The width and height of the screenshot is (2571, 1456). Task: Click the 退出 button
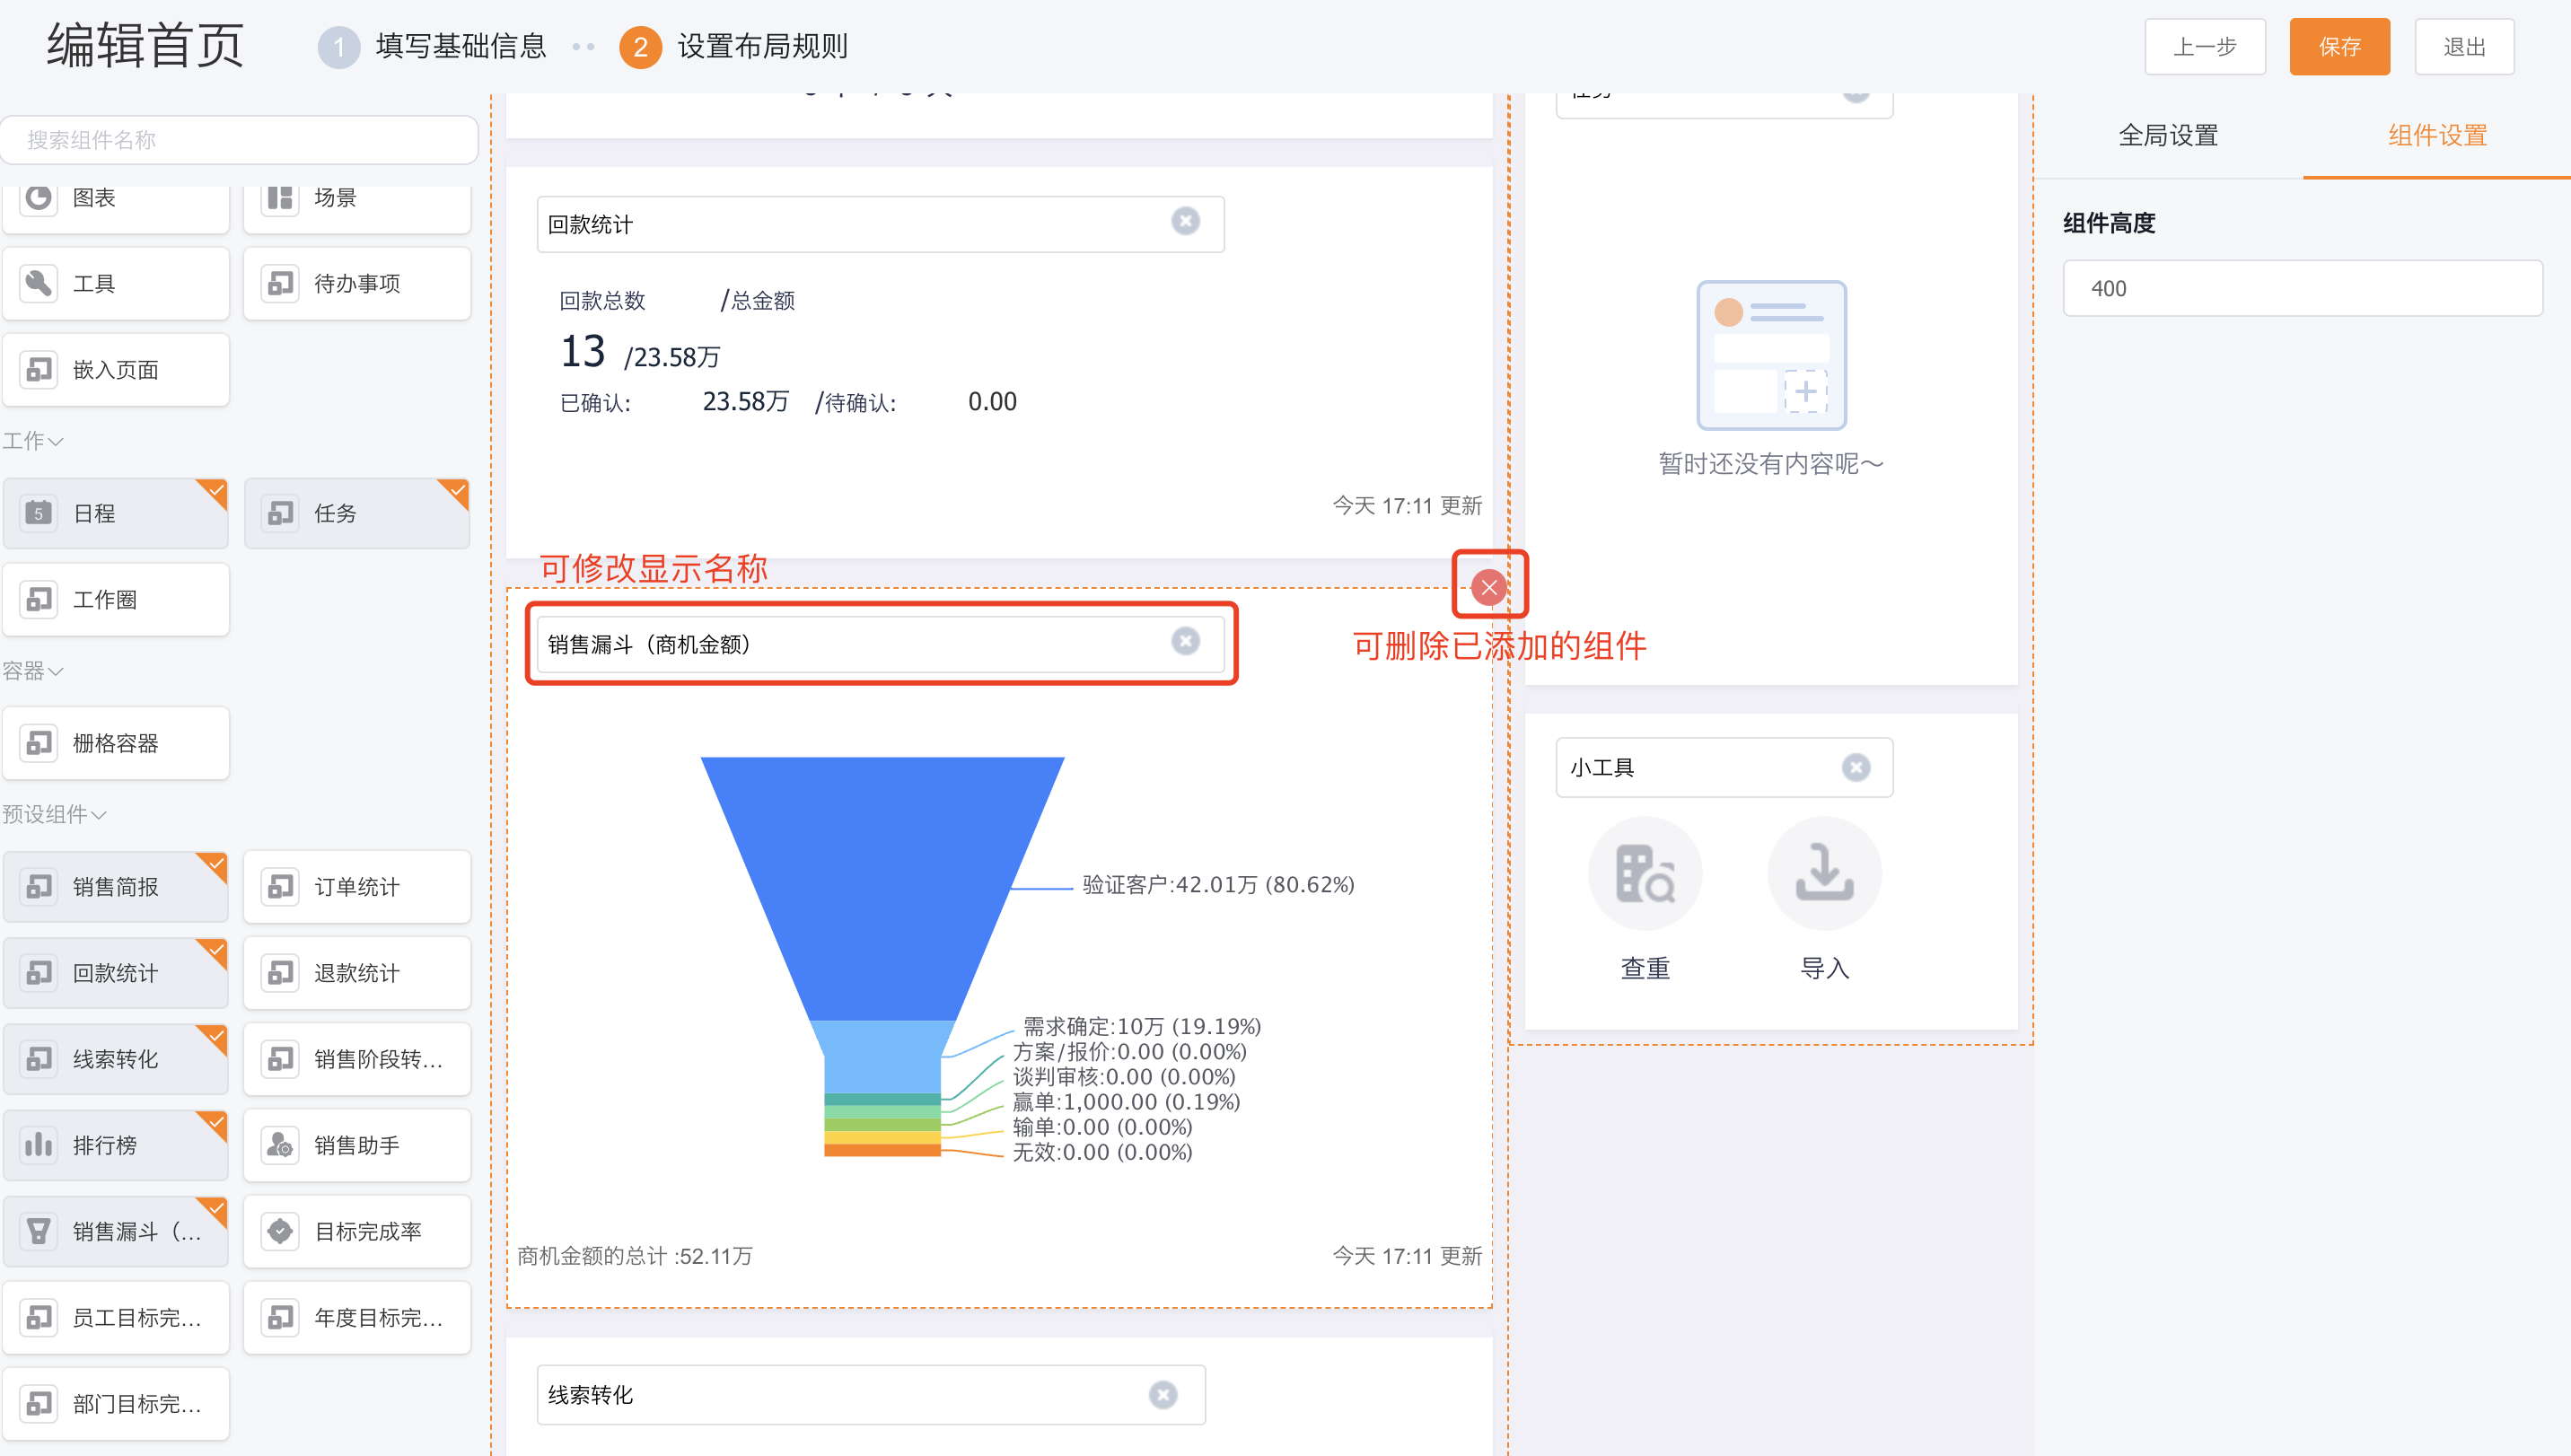(x=2464, y=47)
